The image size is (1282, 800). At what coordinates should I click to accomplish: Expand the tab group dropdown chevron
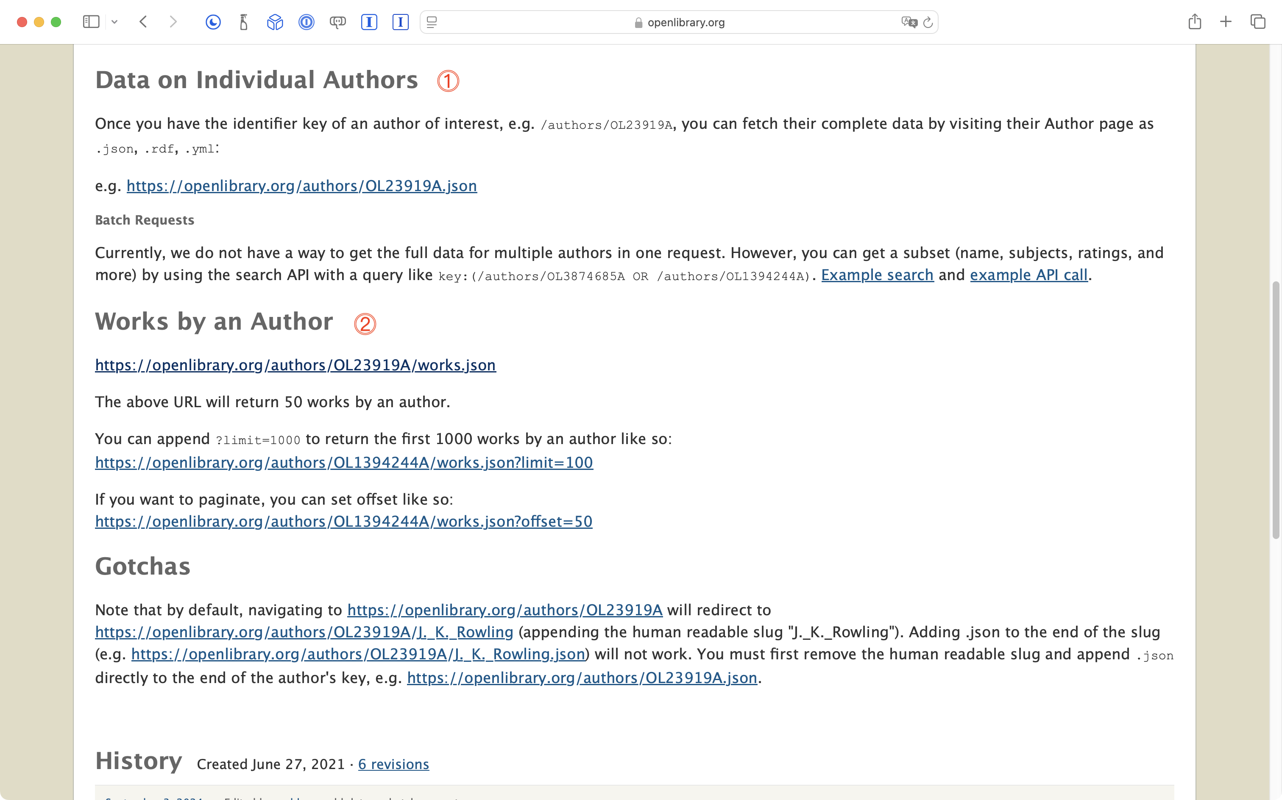pos(114,22)
